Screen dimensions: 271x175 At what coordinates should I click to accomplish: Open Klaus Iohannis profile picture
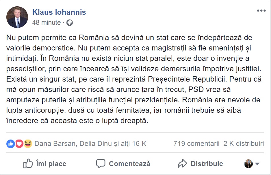17,17
